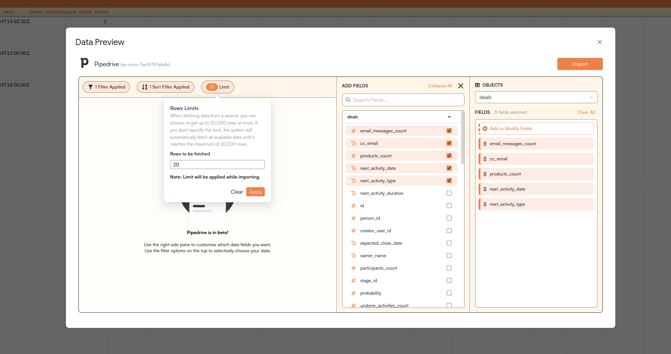Click drag handle of cc_email field

click(485, 159)
